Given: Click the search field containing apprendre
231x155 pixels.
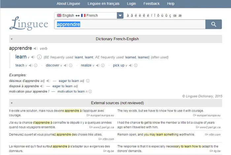Looking at the screenshot, I should 129,24.
